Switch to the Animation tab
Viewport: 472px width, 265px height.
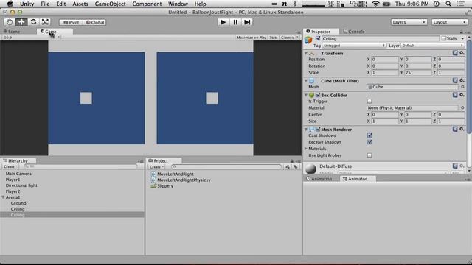pyautogui.click(x=319, y=179)
